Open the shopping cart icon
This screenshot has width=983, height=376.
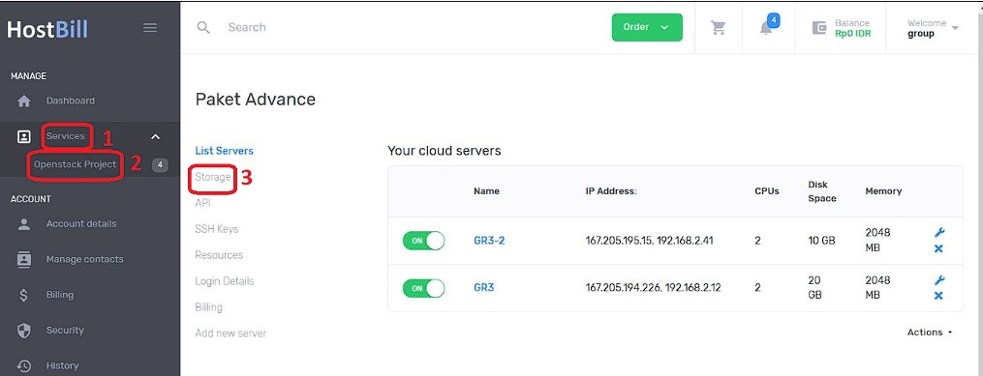719,27
